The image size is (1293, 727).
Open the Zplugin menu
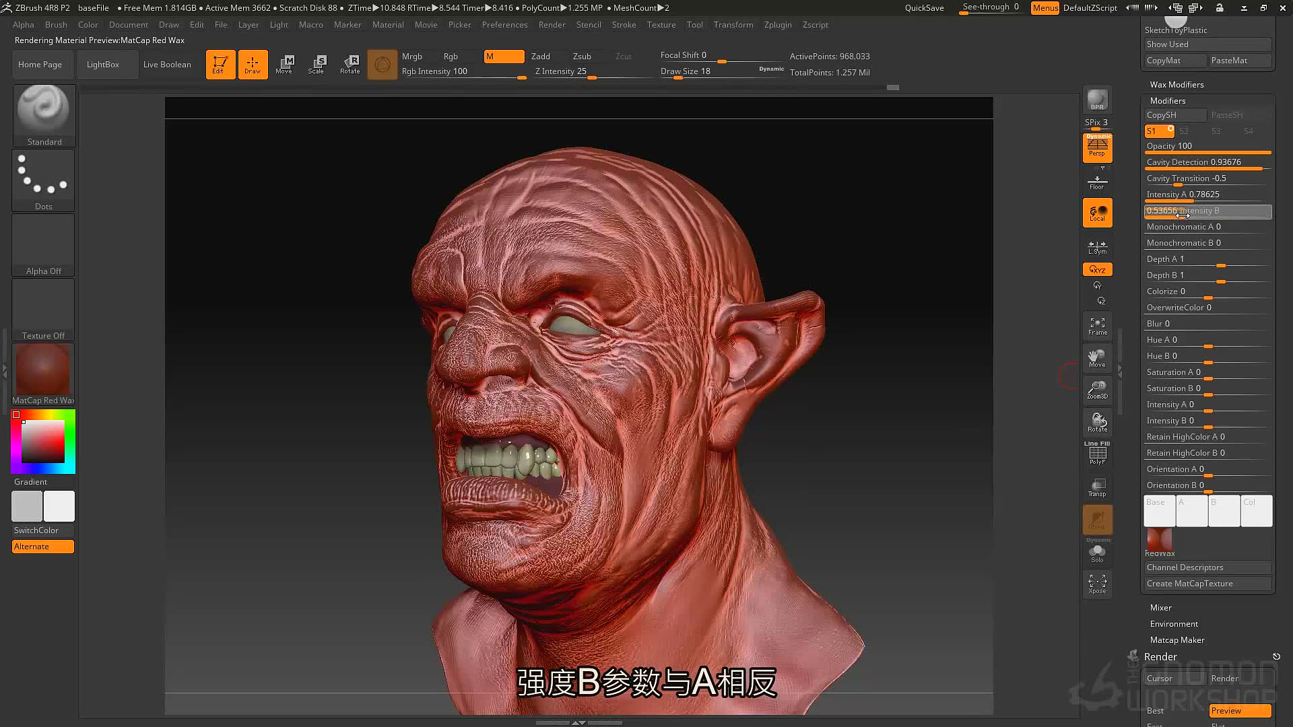point(778,25)
